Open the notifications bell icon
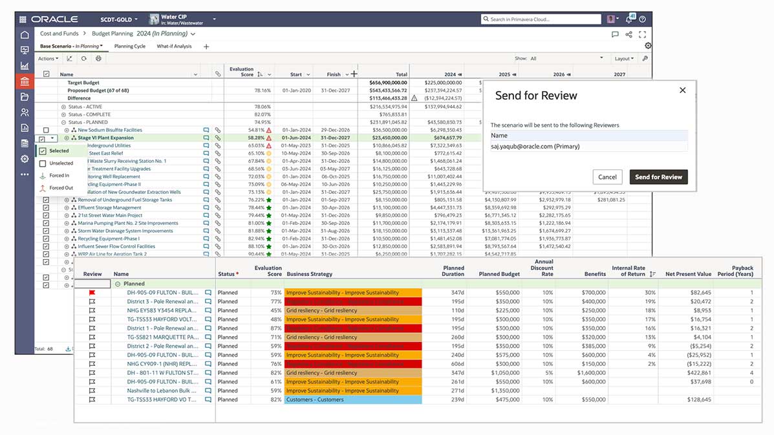The image size is (774, 435). [630, 19]
